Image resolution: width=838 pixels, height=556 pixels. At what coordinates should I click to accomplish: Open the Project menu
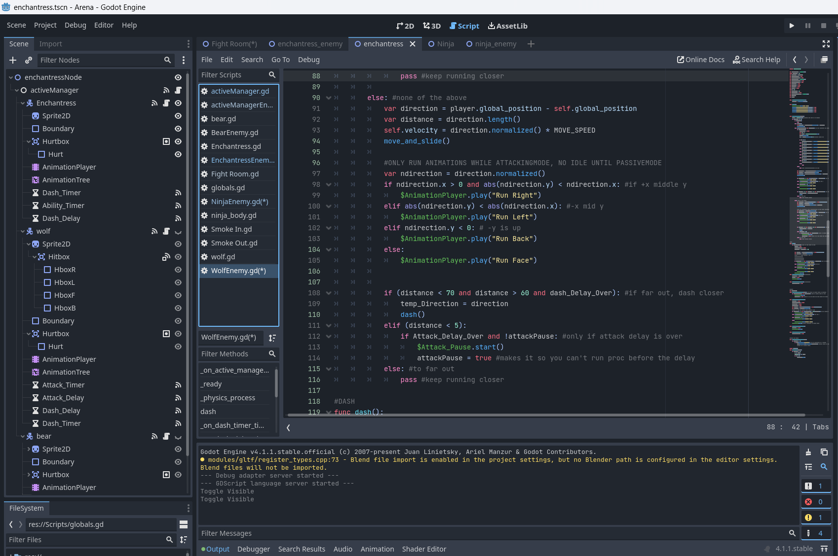[45, 25]
